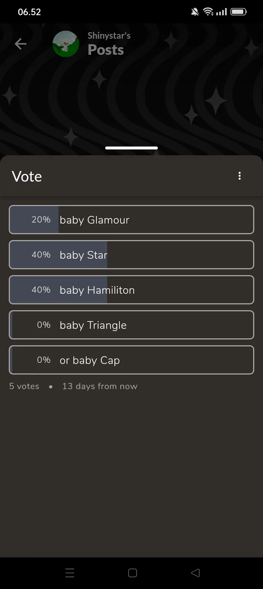Vote for baby Glamour option
Screen dimensions: 263x589
pos(131,220)
